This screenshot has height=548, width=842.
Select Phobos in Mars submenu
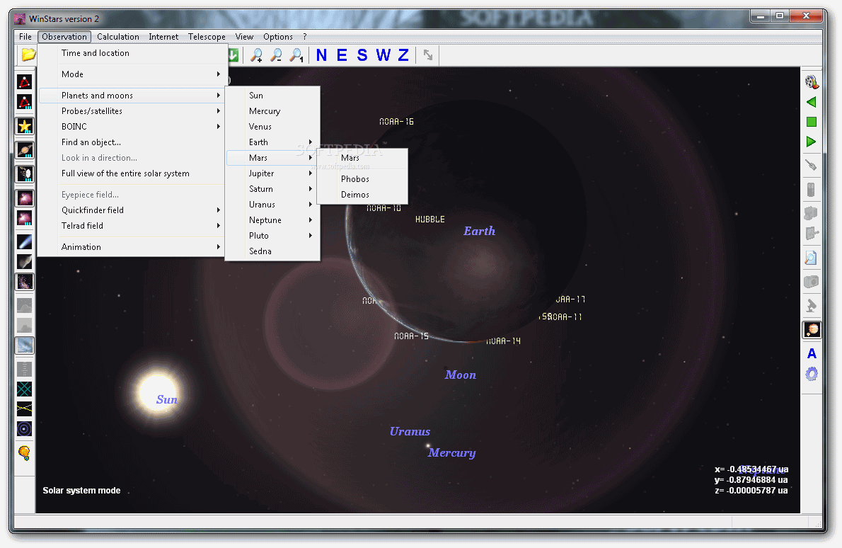[x=362, y=179]
